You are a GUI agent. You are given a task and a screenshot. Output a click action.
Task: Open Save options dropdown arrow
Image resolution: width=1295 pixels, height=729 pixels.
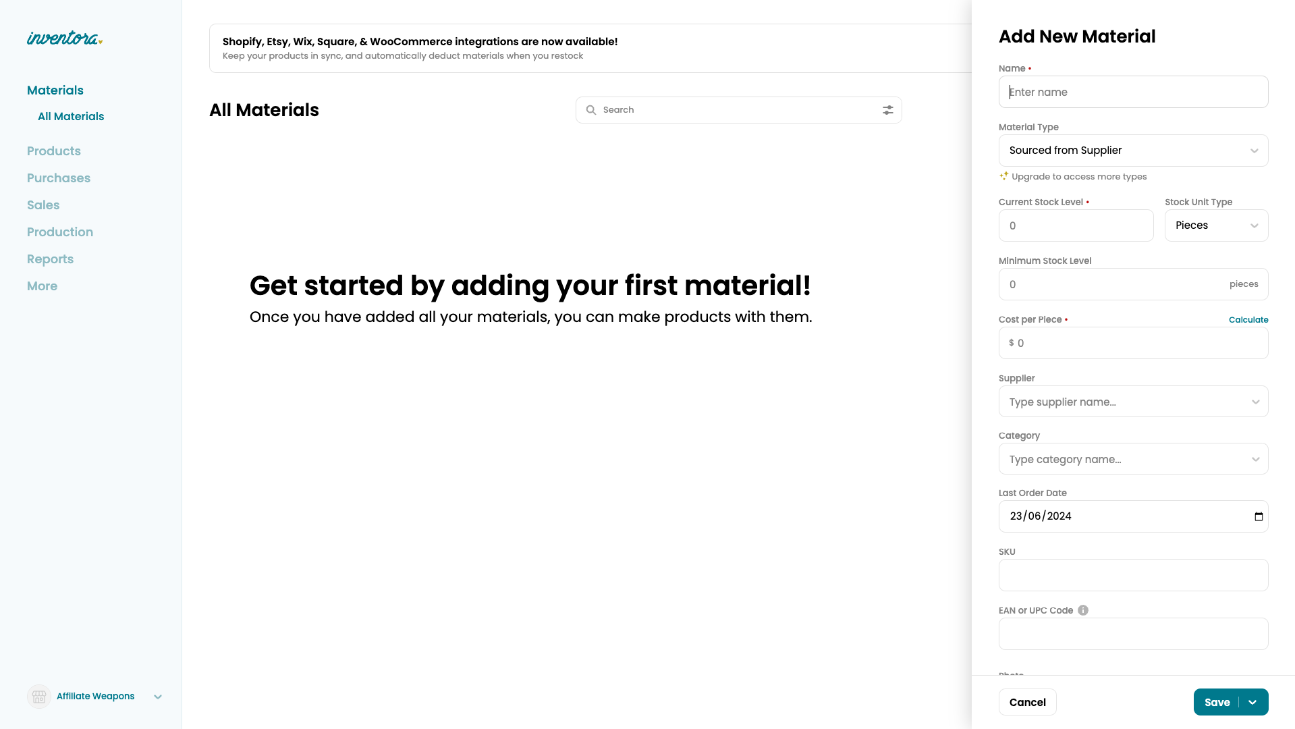coord(1253,702)
